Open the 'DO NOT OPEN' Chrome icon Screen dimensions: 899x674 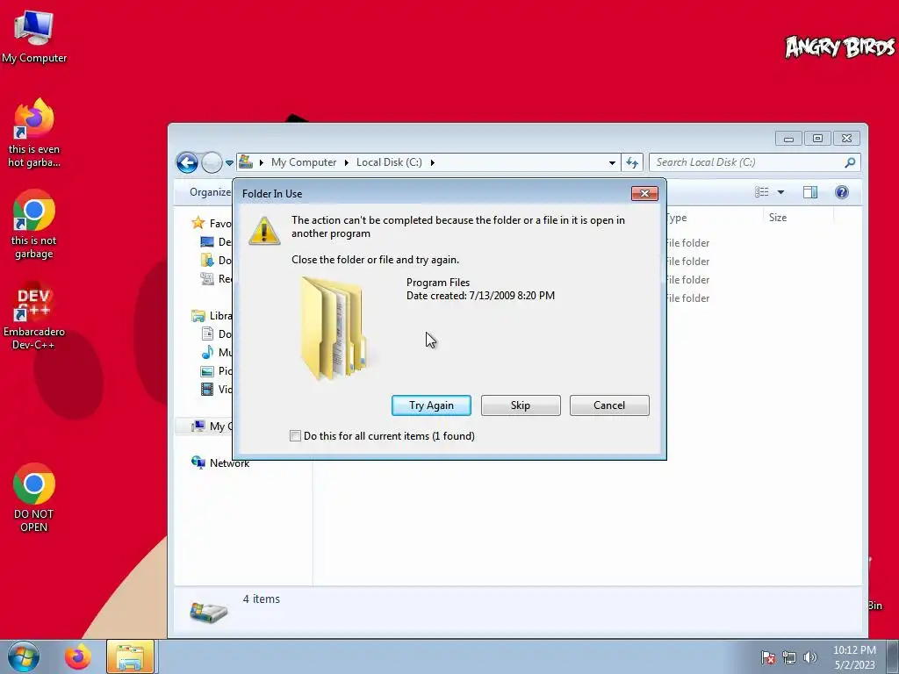tap(34, 498)
